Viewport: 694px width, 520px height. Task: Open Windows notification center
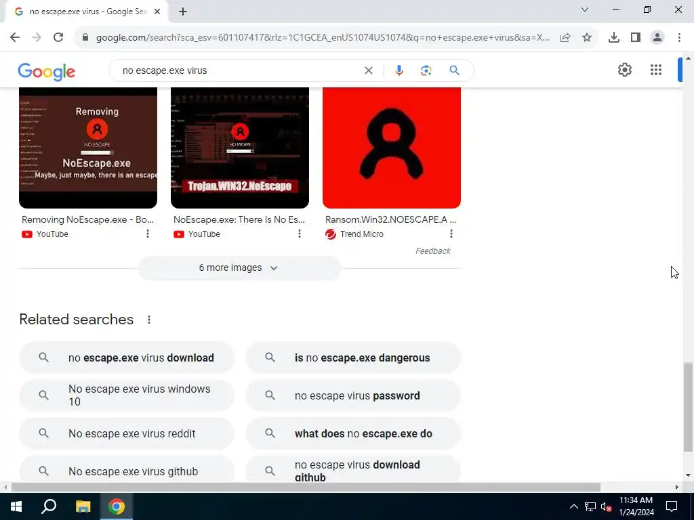point(672,506)
